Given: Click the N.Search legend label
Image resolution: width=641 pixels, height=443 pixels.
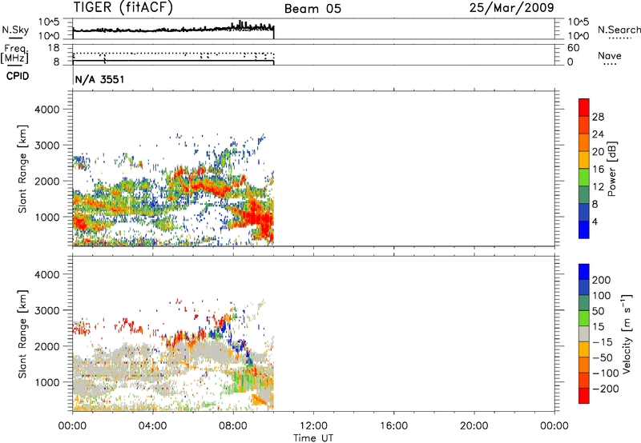Looking at the screenshot, I should click(x=619, y=30).
